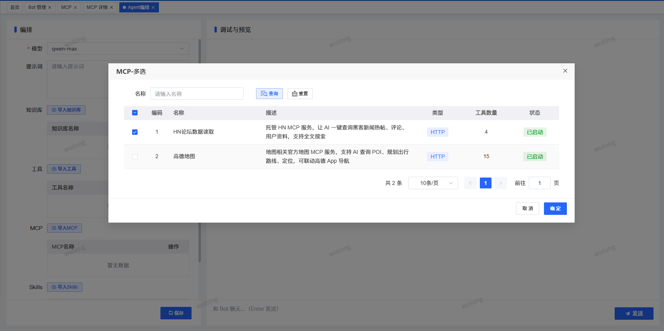Screen dimensions: 664x331
Task: Click the 前往 page number input
Action: click(x=540, y=183)
